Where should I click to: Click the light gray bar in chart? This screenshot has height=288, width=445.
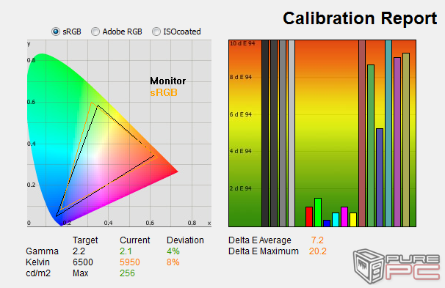click(x=292, y=133)
